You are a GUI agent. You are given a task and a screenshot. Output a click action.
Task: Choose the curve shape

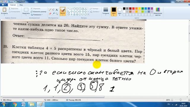pos(72,9)
